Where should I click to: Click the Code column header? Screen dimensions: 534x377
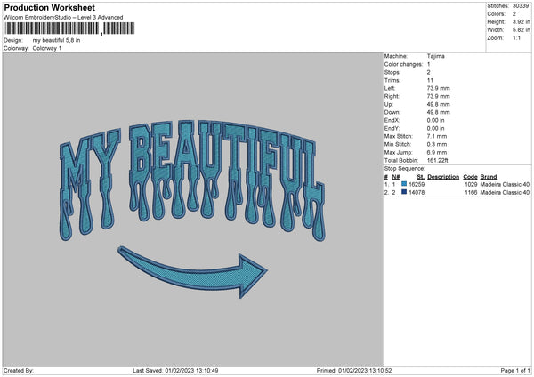[x=470, y=177]
